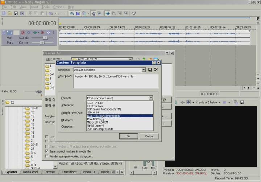Viewport: 261px width, 182px height.
Task: Click the What's This help toolbar icon
Action: [x=134, y=13]
